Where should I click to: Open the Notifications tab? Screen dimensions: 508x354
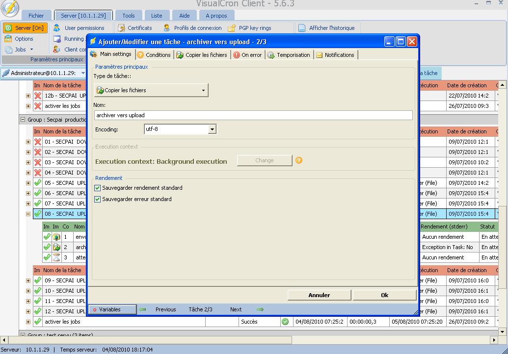click(335, 55)
